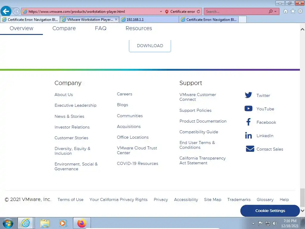This screenshot has height=229, width=305.
Task: Close the VMware Workstation Player tab
Action: (x=116, y=19)
